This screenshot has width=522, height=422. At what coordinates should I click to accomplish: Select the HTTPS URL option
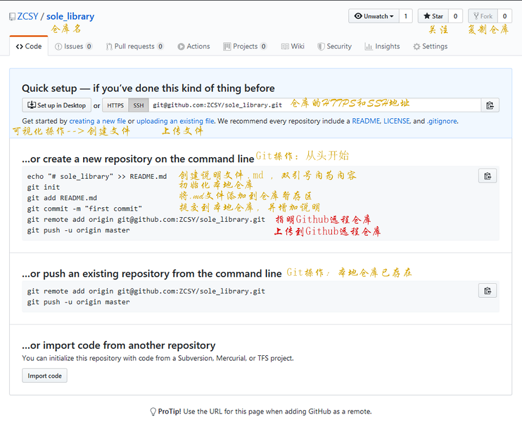[x=115, y=105]
